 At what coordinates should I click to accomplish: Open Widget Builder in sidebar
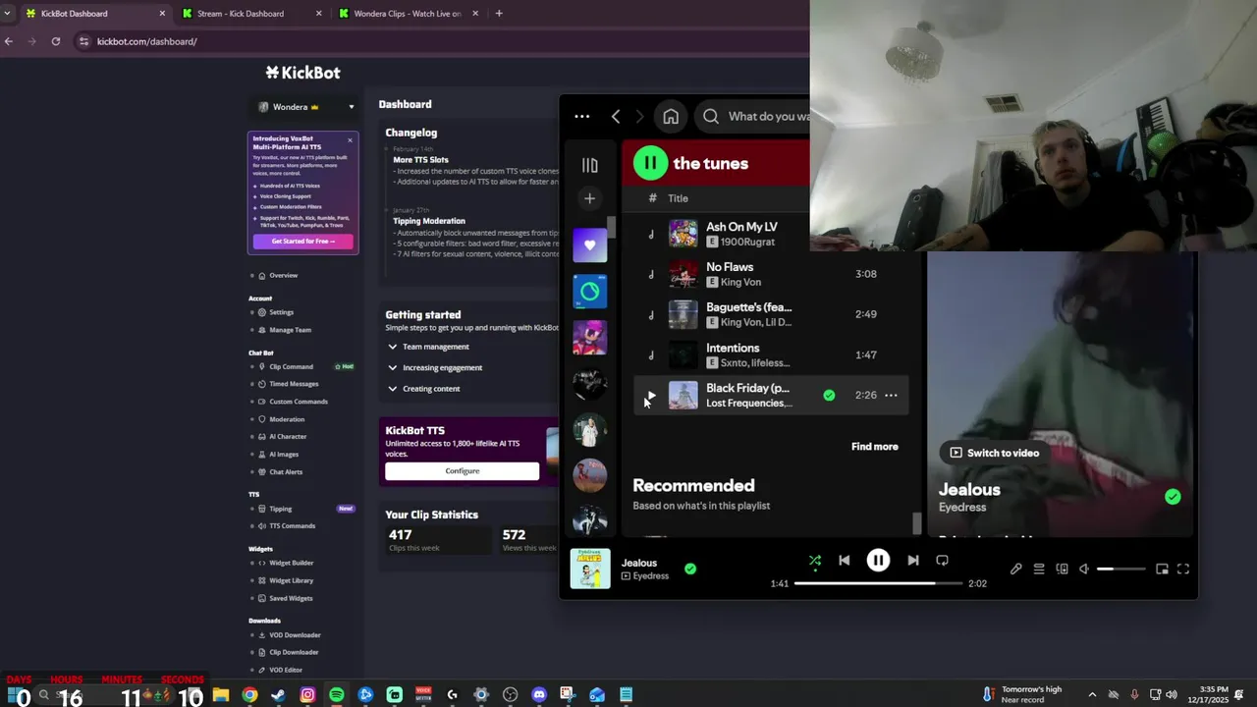[x=291, y=563]
